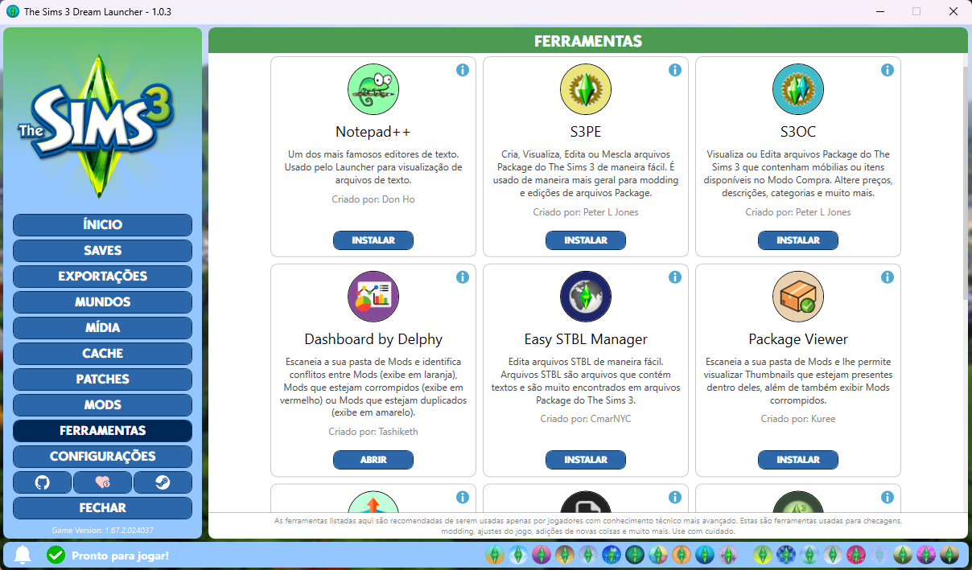This screenshot has height=570, width=972.
Task: Open the MUNDOS section
Action: point(102,302)
